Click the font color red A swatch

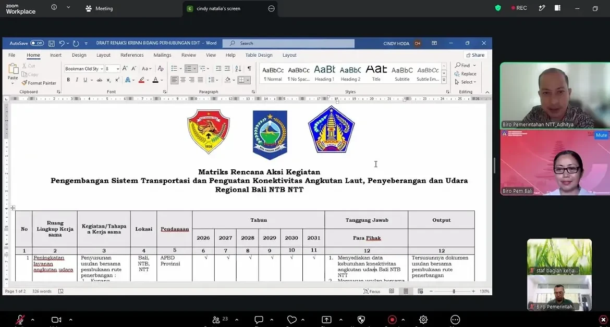click(x=155, y=80)
